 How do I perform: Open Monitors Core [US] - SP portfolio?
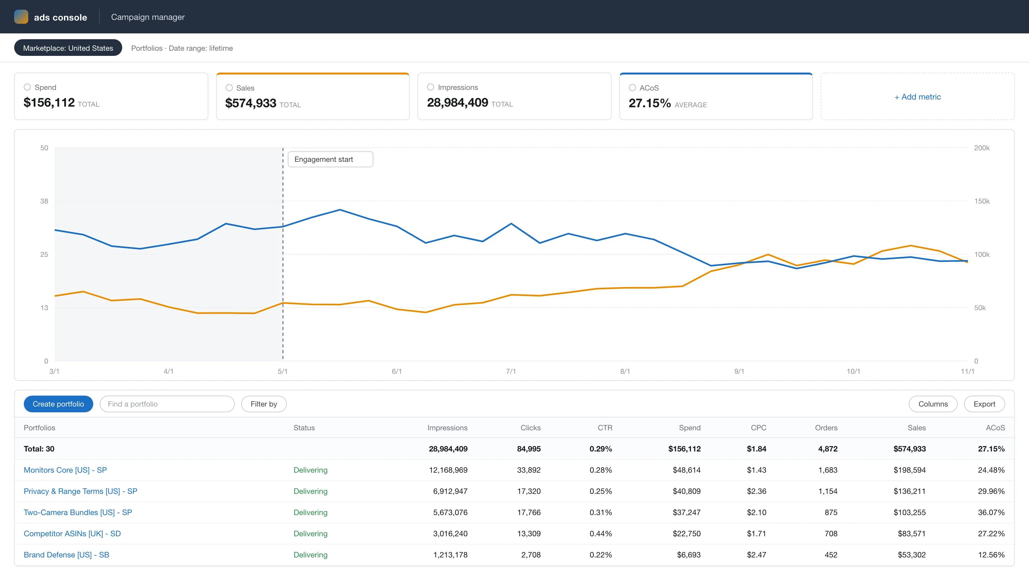(x=65, y=470)
